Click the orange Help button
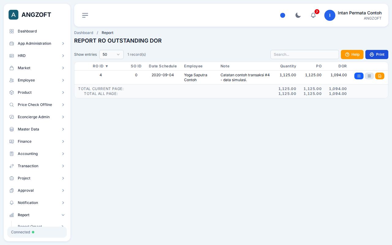This screenshot has width=392, height=245. click(352, 55)
